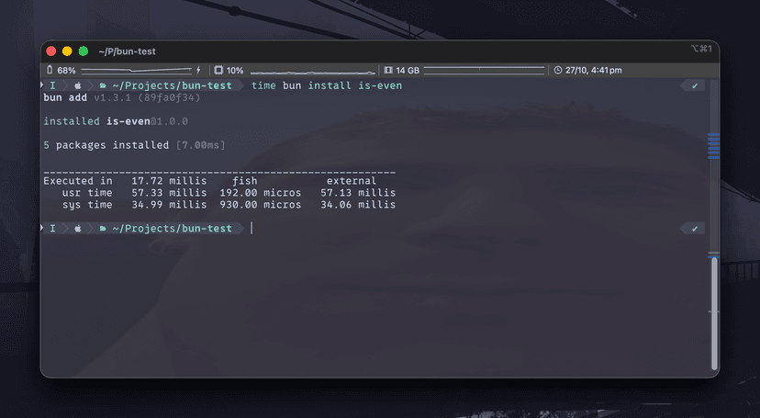Viewport: 760px width, 418px height.
Task: Click the ~/P/bun-test window title
Action: tap(127, 51)
